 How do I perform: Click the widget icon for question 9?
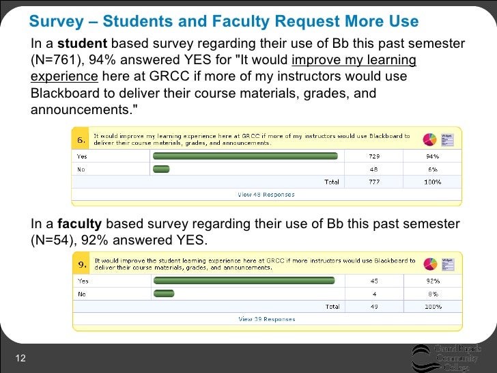point(448,264)
